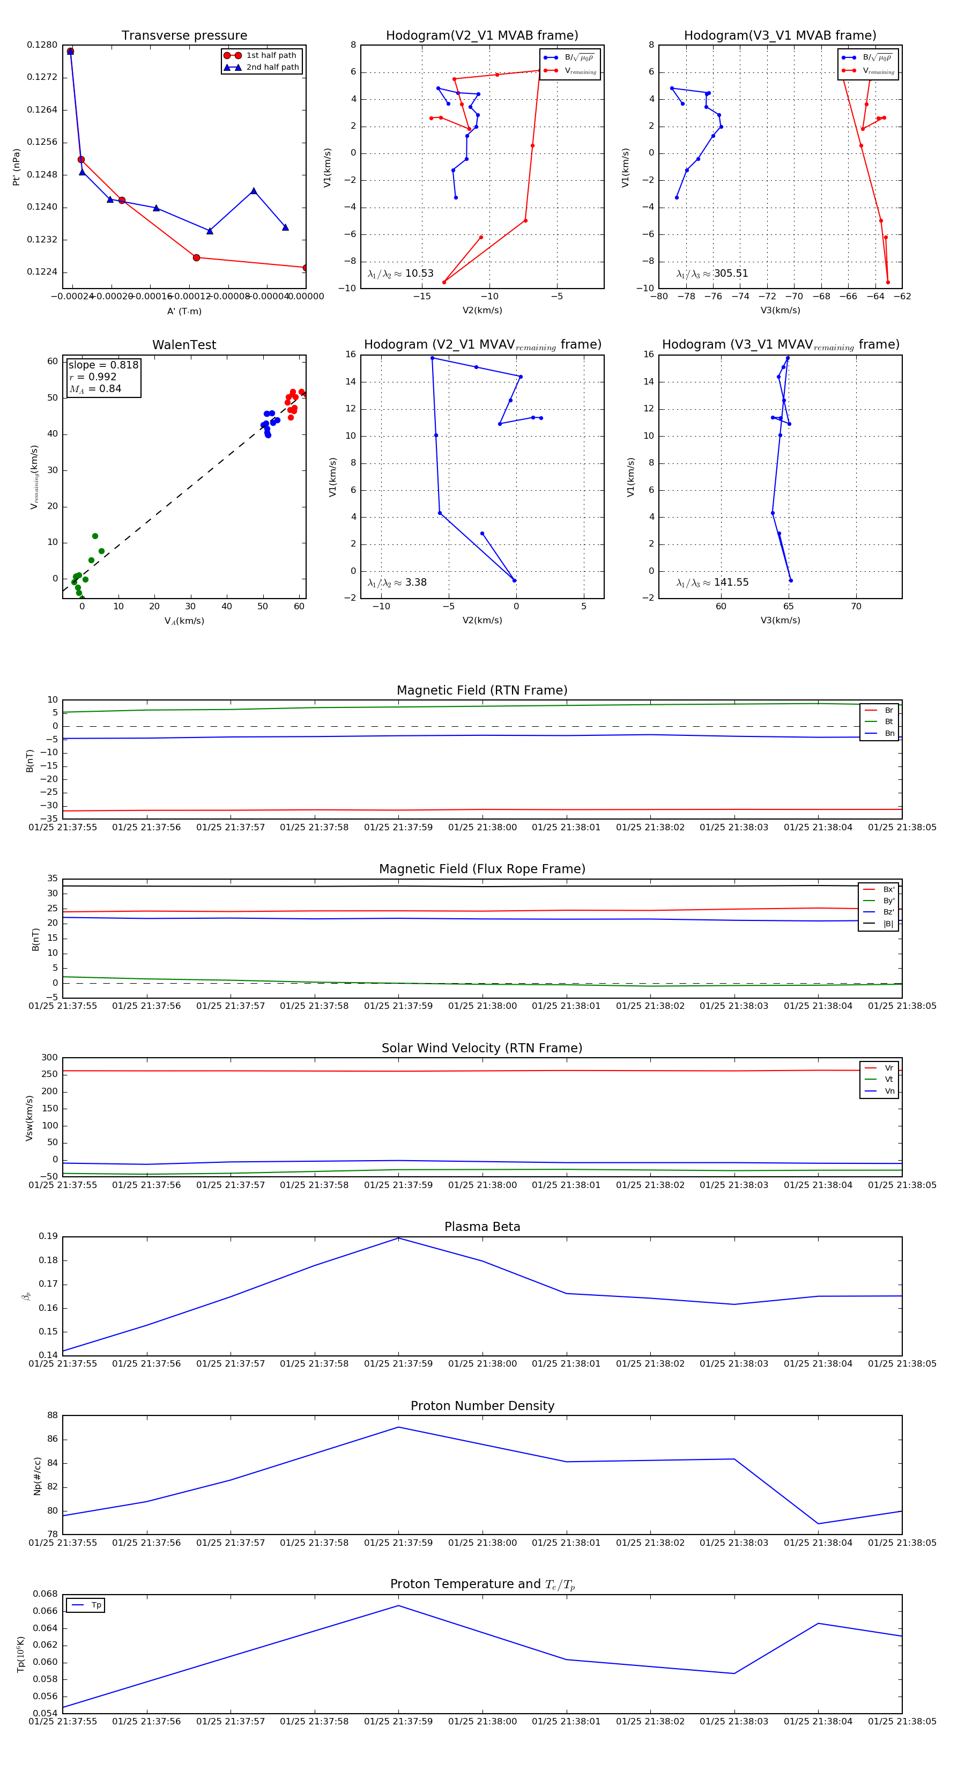
Task: Click 'slope = 0.818' in WalenTest box
Action: point(103,365)
